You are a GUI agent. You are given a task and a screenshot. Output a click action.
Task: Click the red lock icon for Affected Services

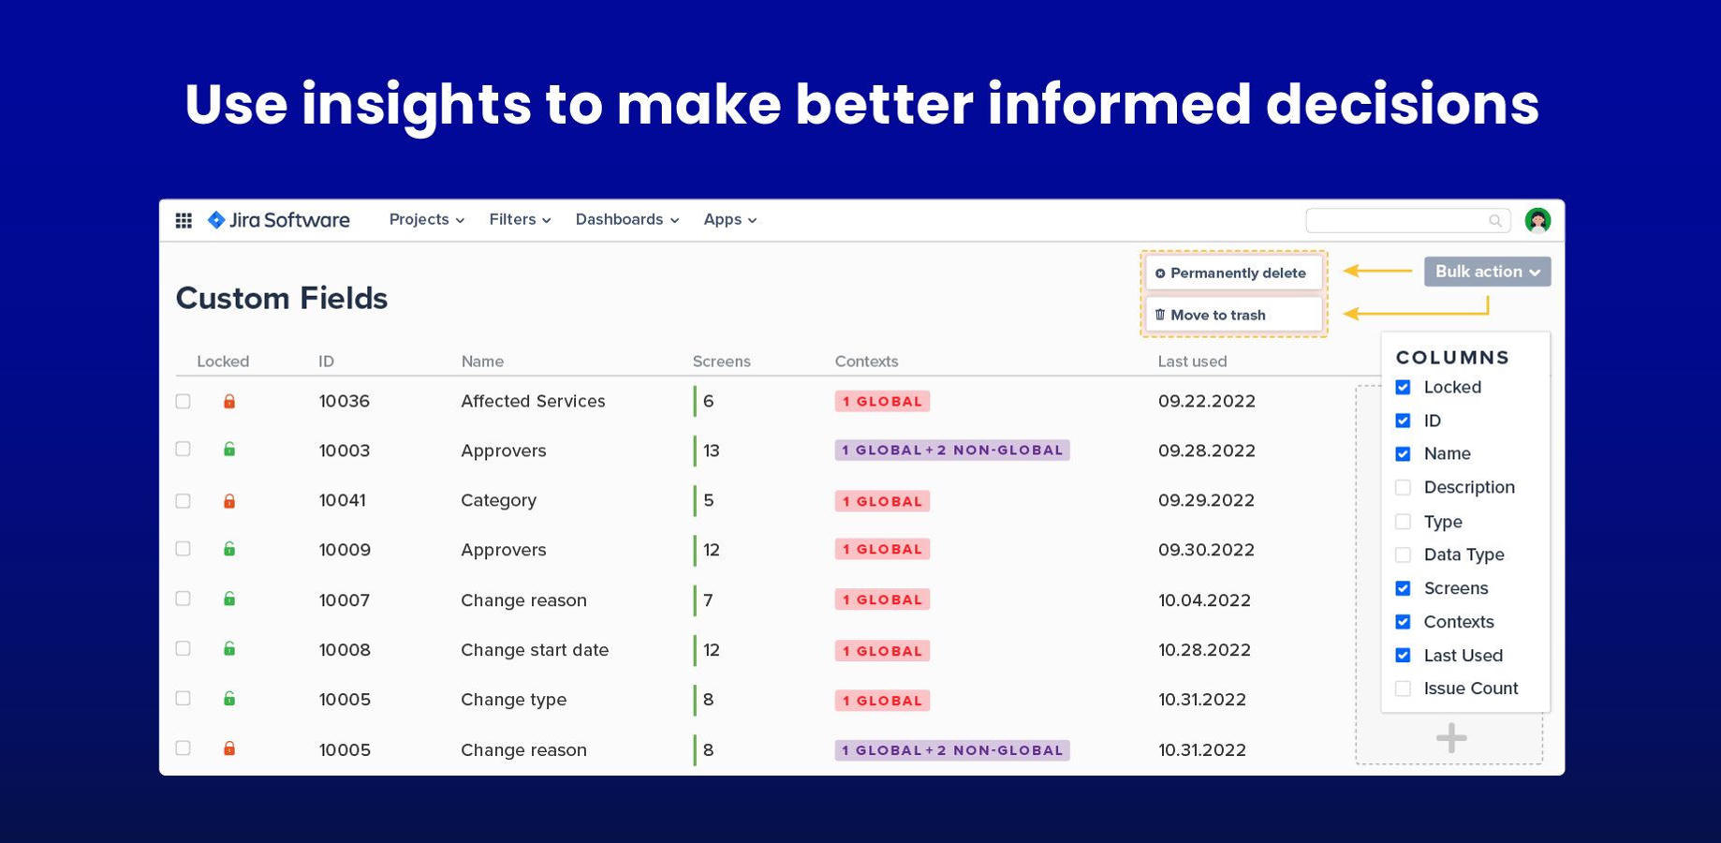(229, 401)
